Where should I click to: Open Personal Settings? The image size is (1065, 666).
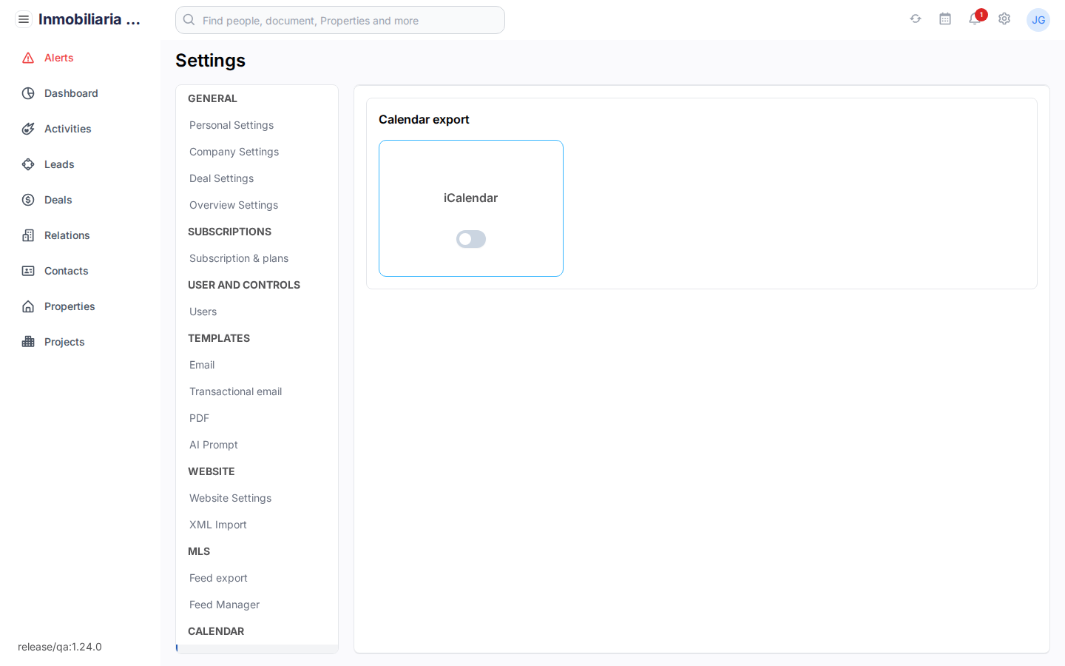click(x=231, y=125)
